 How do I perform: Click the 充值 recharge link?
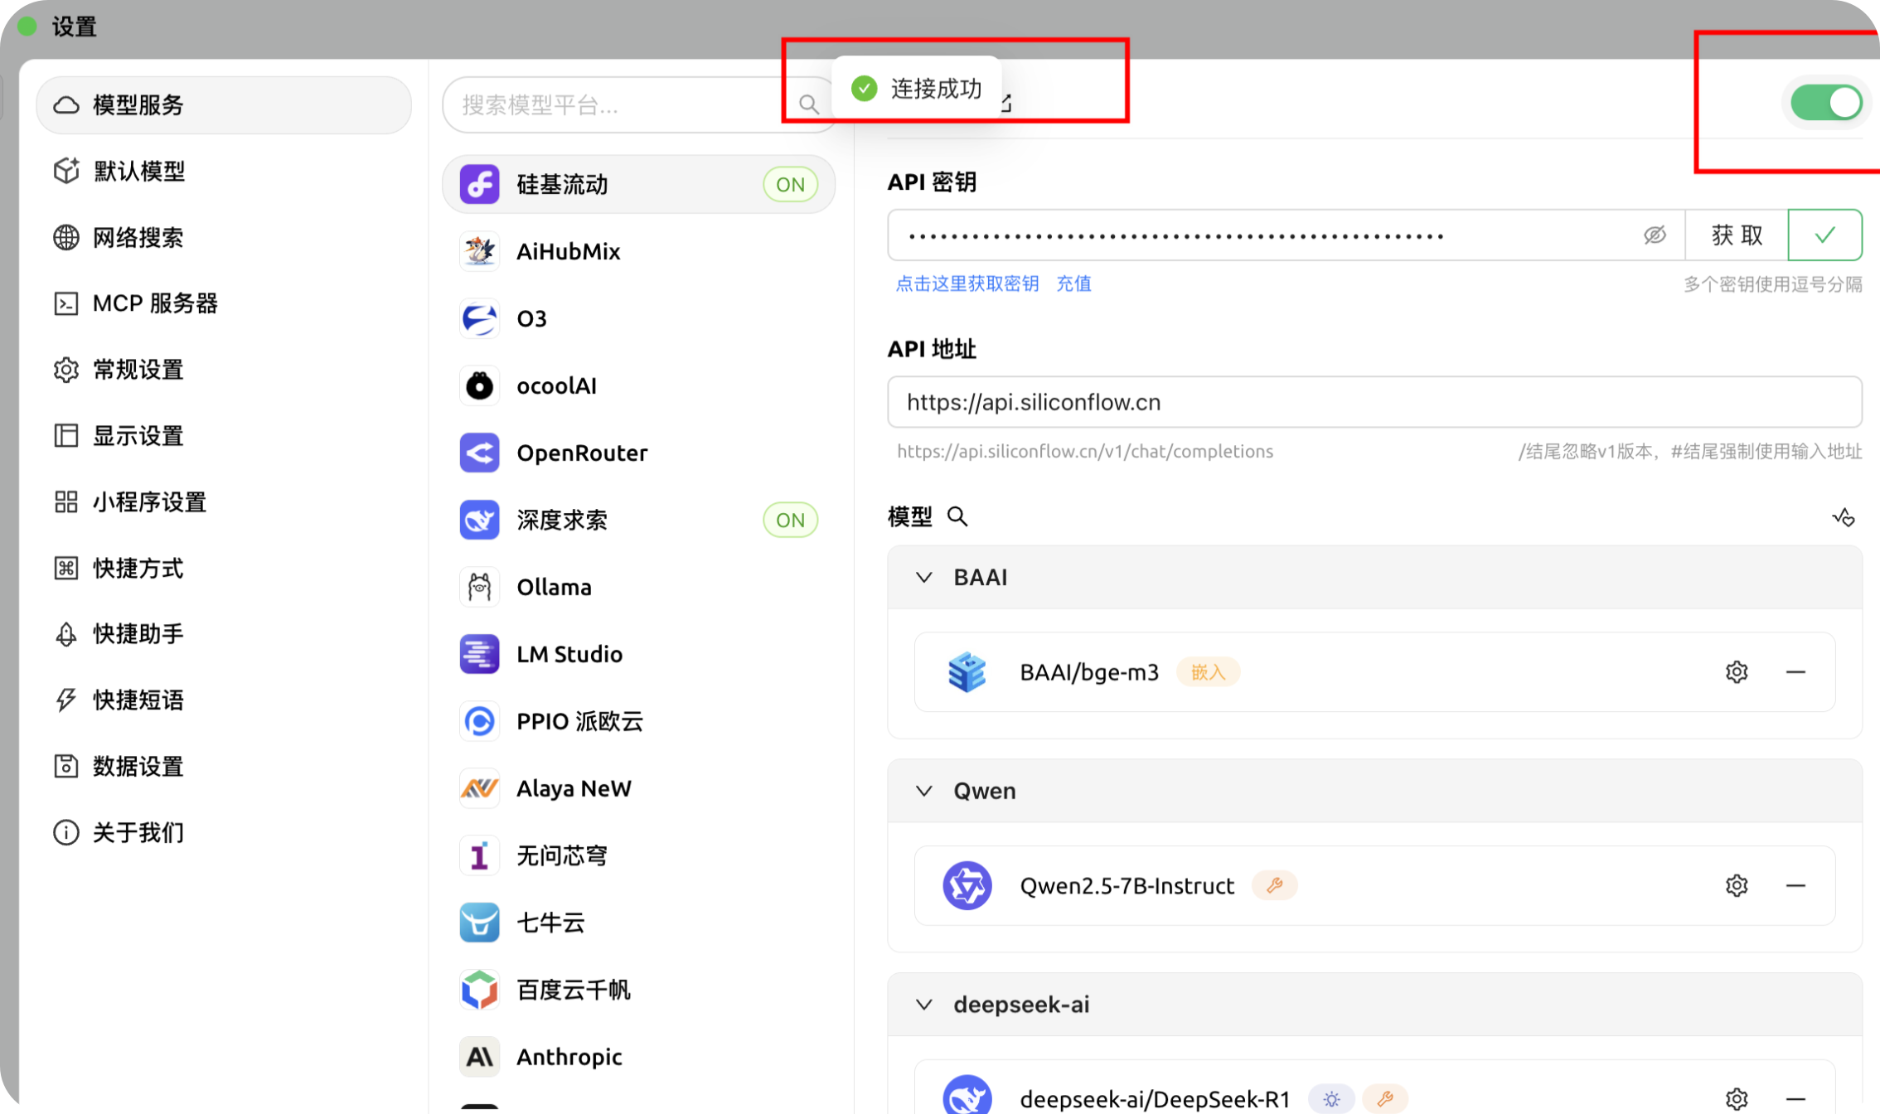[x=1073, y=283]
